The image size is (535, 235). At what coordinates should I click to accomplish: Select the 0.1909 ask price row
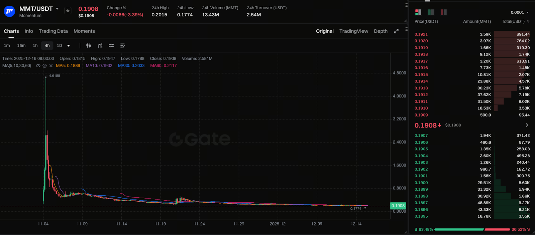(x=472, y=115)
